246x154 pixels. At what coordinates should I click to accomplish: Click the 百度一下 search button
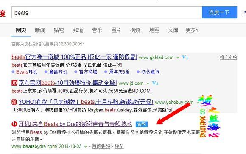pyautogui.click(x=219, y=12)
